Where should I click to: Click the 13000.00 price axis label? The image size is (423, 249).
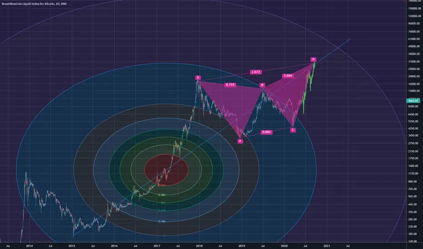[x=415, y=91]
